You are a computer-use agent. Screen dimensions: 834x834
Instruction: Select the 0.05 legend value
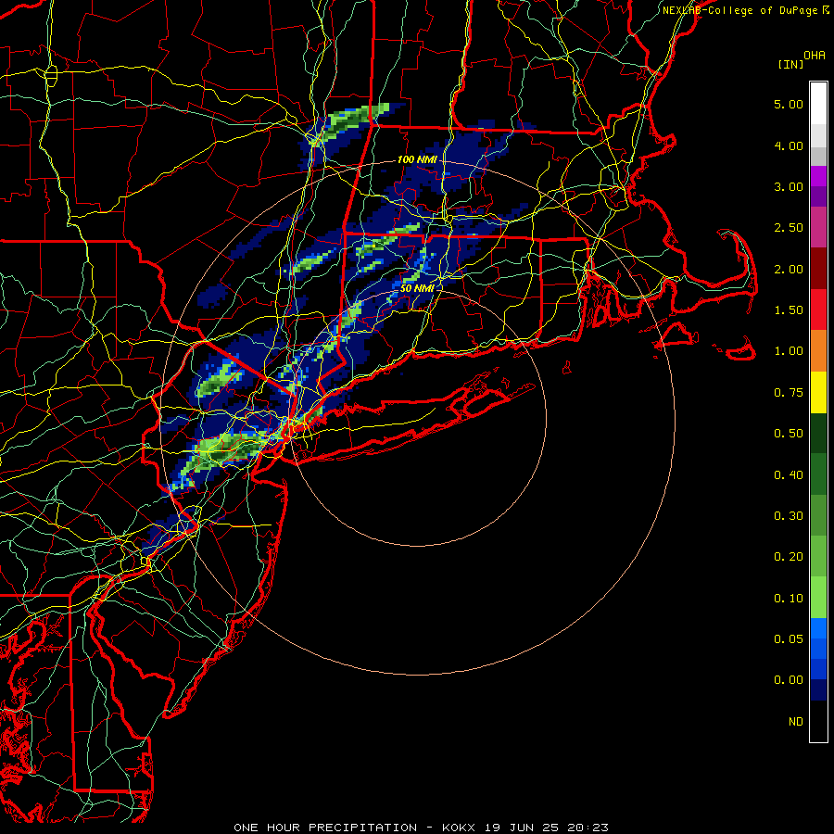click(789, 639)
